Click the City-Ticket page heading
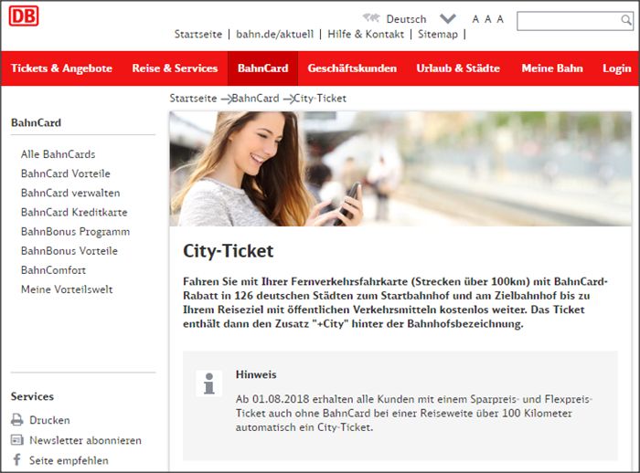 point(229,251)
